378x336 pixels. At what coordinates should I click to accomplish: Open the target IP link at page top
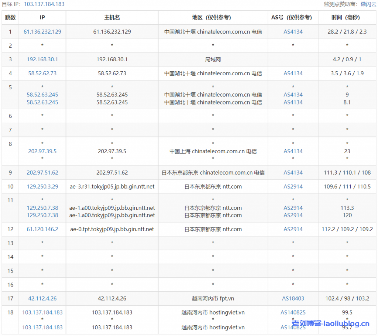click(x=44, y=4)
